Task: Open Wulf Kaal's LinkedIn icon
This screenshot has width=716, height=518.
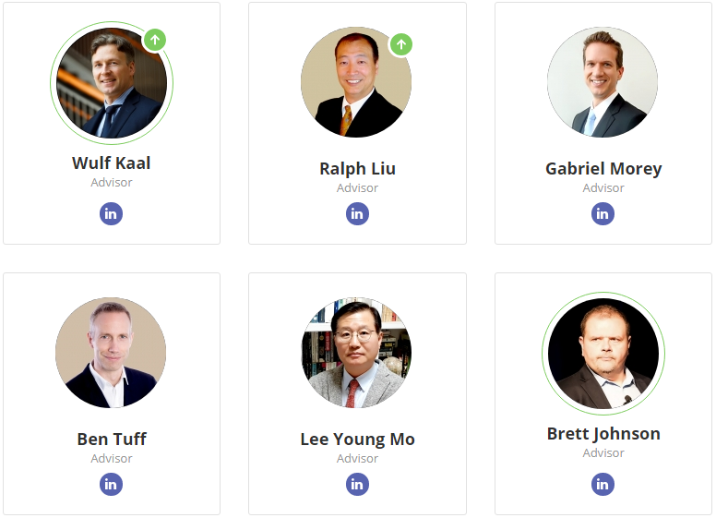Action: click(111, 214)
